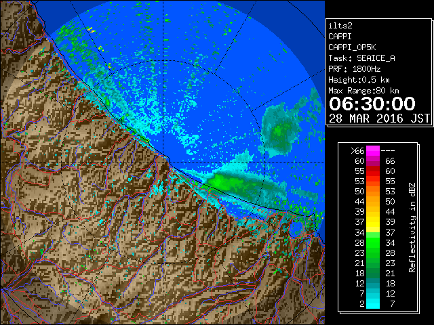Click the 06:30:00 timestamp
The image size is (434, 325).
[372, 104]
